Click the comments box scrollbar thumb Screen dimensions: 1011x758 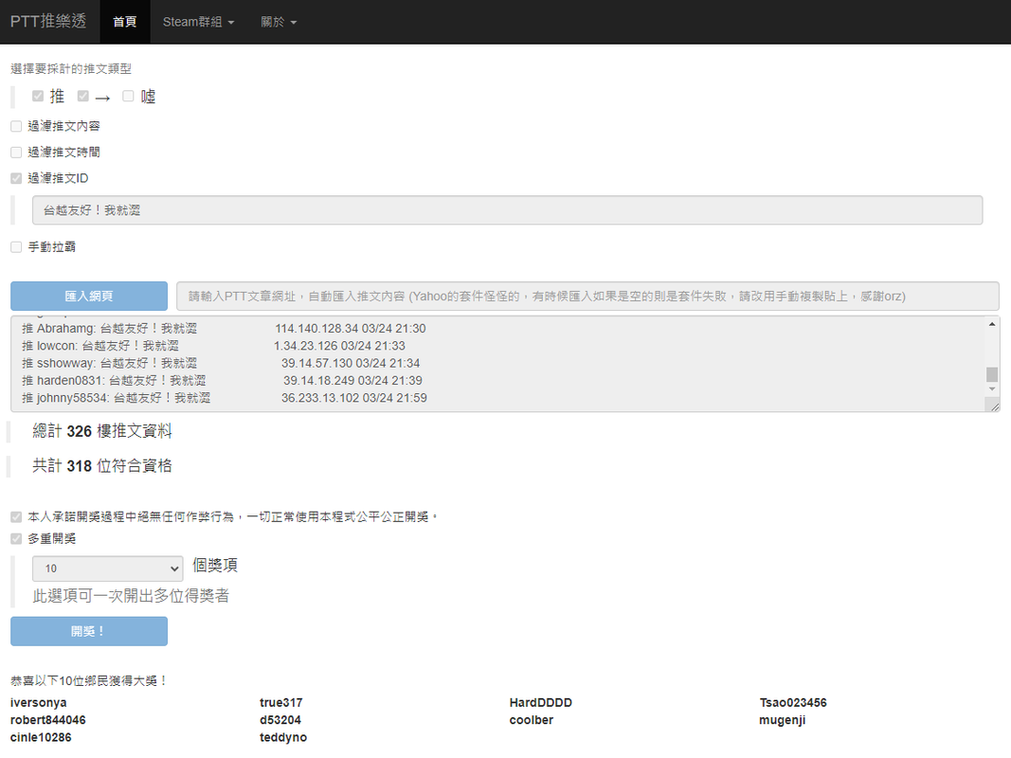coord(992,374)
